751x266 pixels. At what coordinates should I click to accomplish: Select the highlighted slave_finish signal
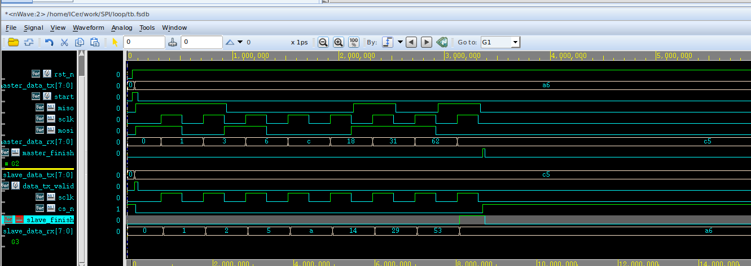click(50, 220)
